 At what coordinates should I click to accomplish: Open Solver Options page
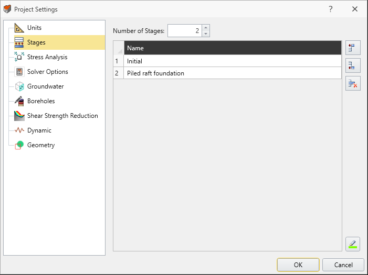pyautogui.click(x=48, y=72)
